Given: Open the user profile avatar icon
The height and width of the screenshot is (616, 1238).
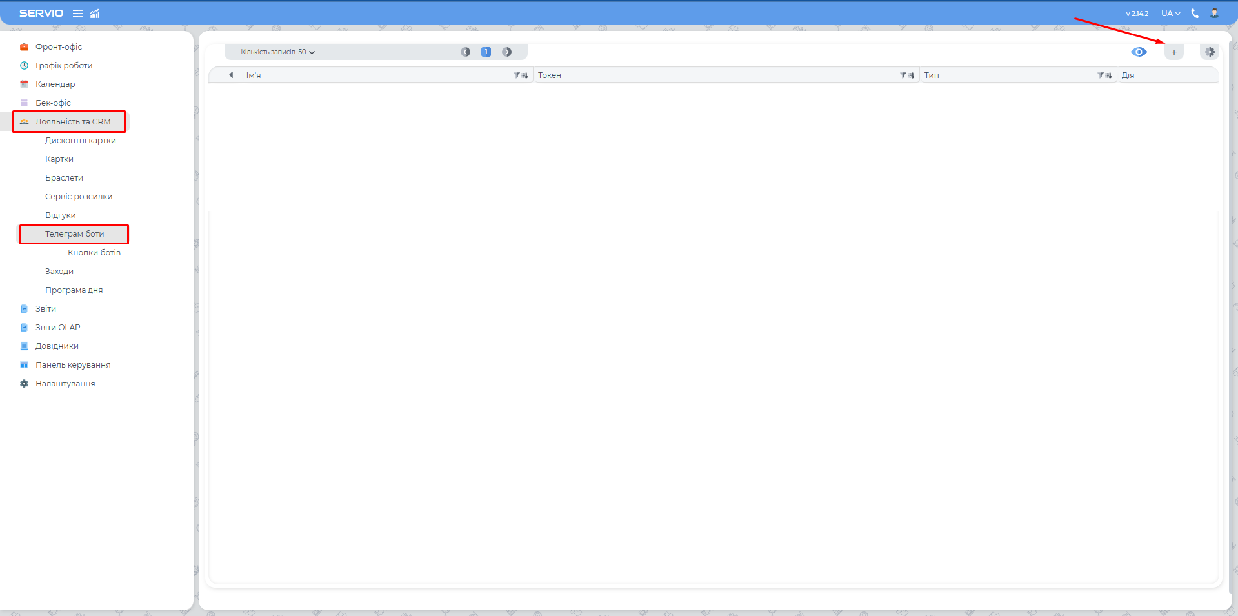Looking at the screenshot, I should (x=1214, y=14).
